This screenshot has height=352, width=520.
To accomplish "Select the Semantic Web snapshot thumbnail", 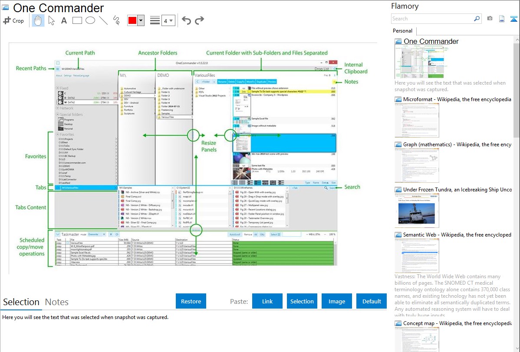I will click(417, 256).
